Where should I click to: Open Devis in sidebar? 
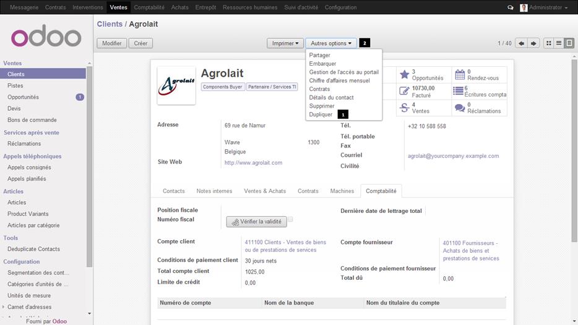click(14, 108)
